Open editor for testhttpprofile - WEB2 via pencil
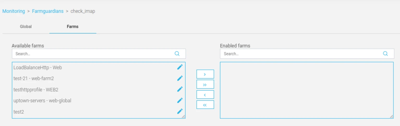Screen dimensions: 400x126 (180, 89)
